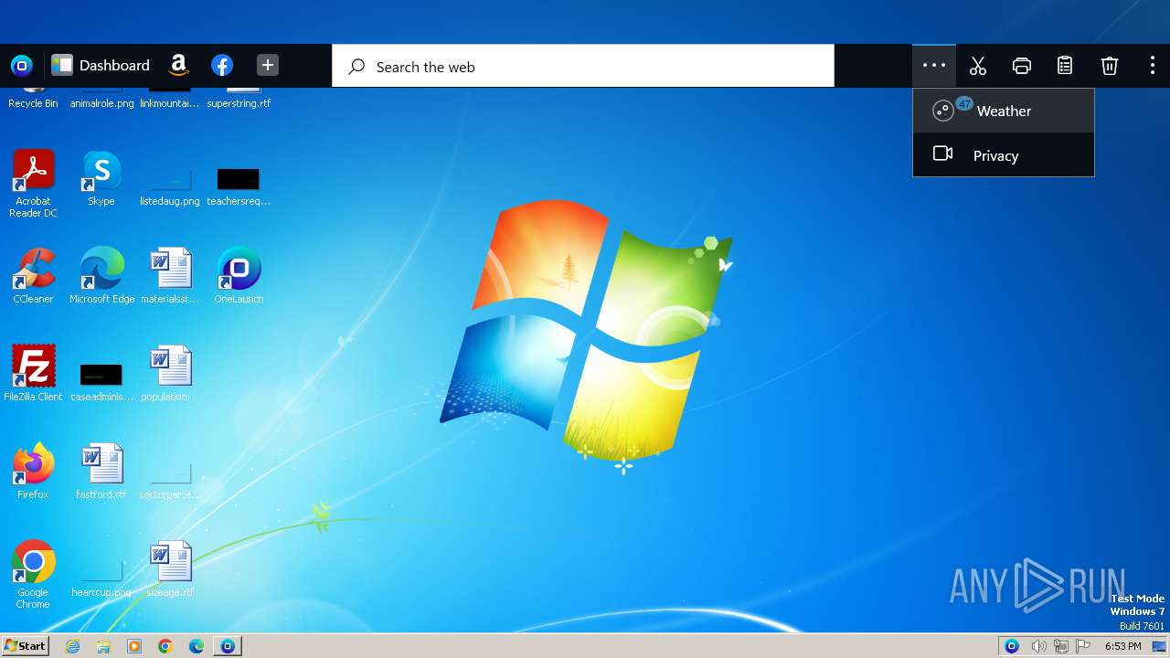Click the OneLaunch taskbar button
The width and height of the screenshot is (1170, 658).
[228, 646]
